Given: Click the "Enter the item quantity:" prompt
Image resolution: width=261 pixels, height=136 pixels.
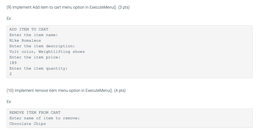Looking at the screenshot, I should pos(38,69).
